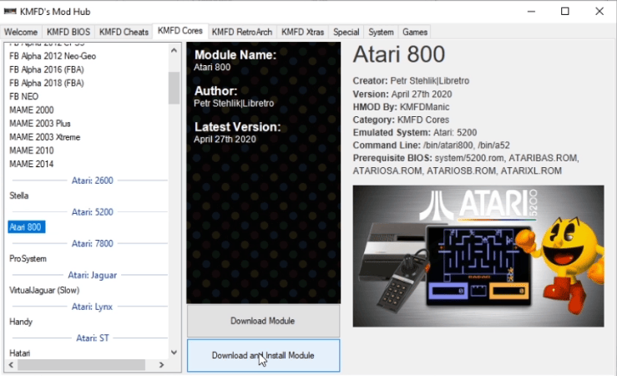Switch to the KMFD RetroArch tab
Image resolution: width=617 pixels, height=376 pixels.
point(241,32)
